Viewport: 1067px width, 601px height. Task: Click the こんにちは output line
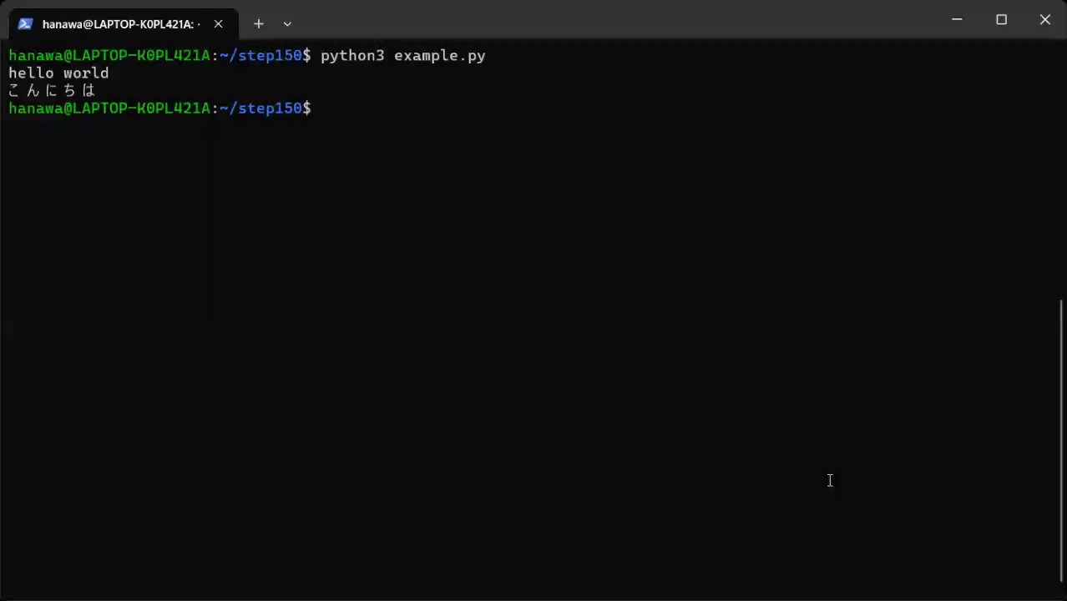[52, 90]
